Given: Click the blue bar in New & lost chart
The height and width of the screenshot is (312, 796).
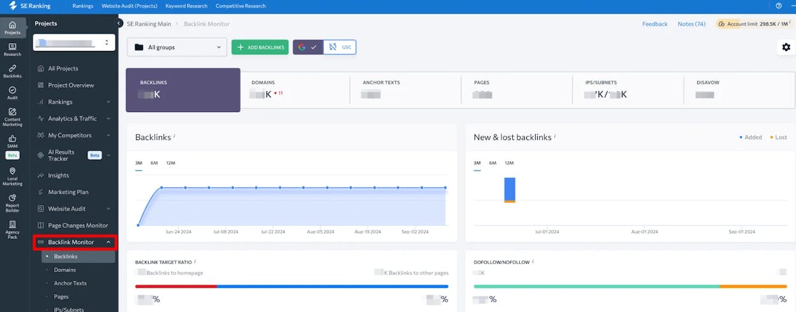Looking at the screenshot, I should (510, 189).
